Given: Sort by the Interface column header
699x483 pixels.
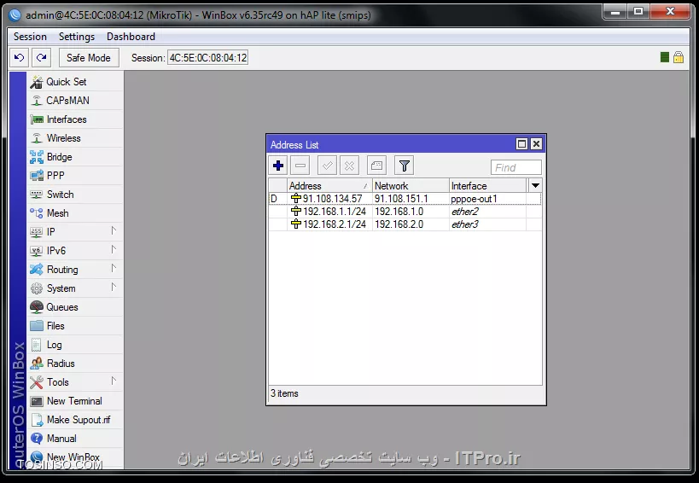Looking at the screenshot, I should [x=487, y=185].
